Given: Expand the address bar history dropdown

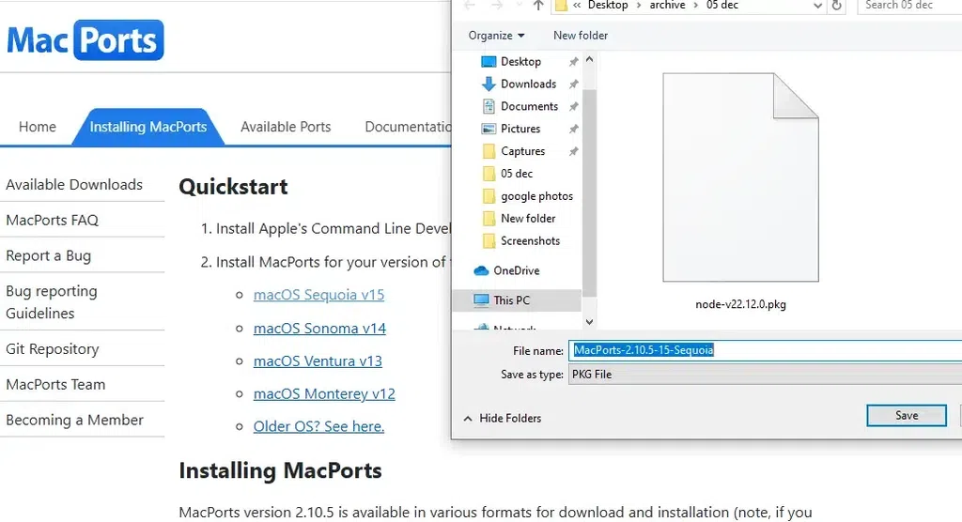Looking at the screenshot, I should point(817,6).
